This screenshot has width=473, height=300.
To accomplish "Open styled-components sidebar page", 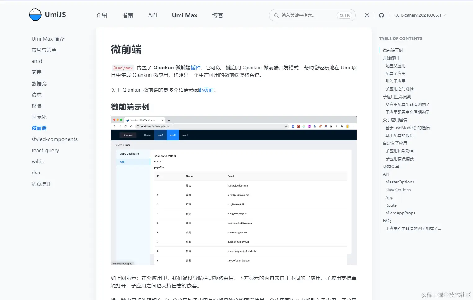I will (55, 139).
